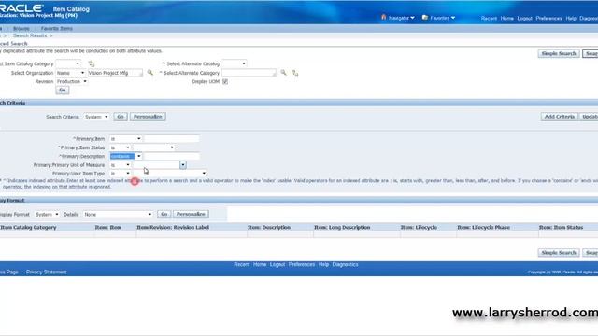Open the Search Criteria System dropdown

(96, 117)
